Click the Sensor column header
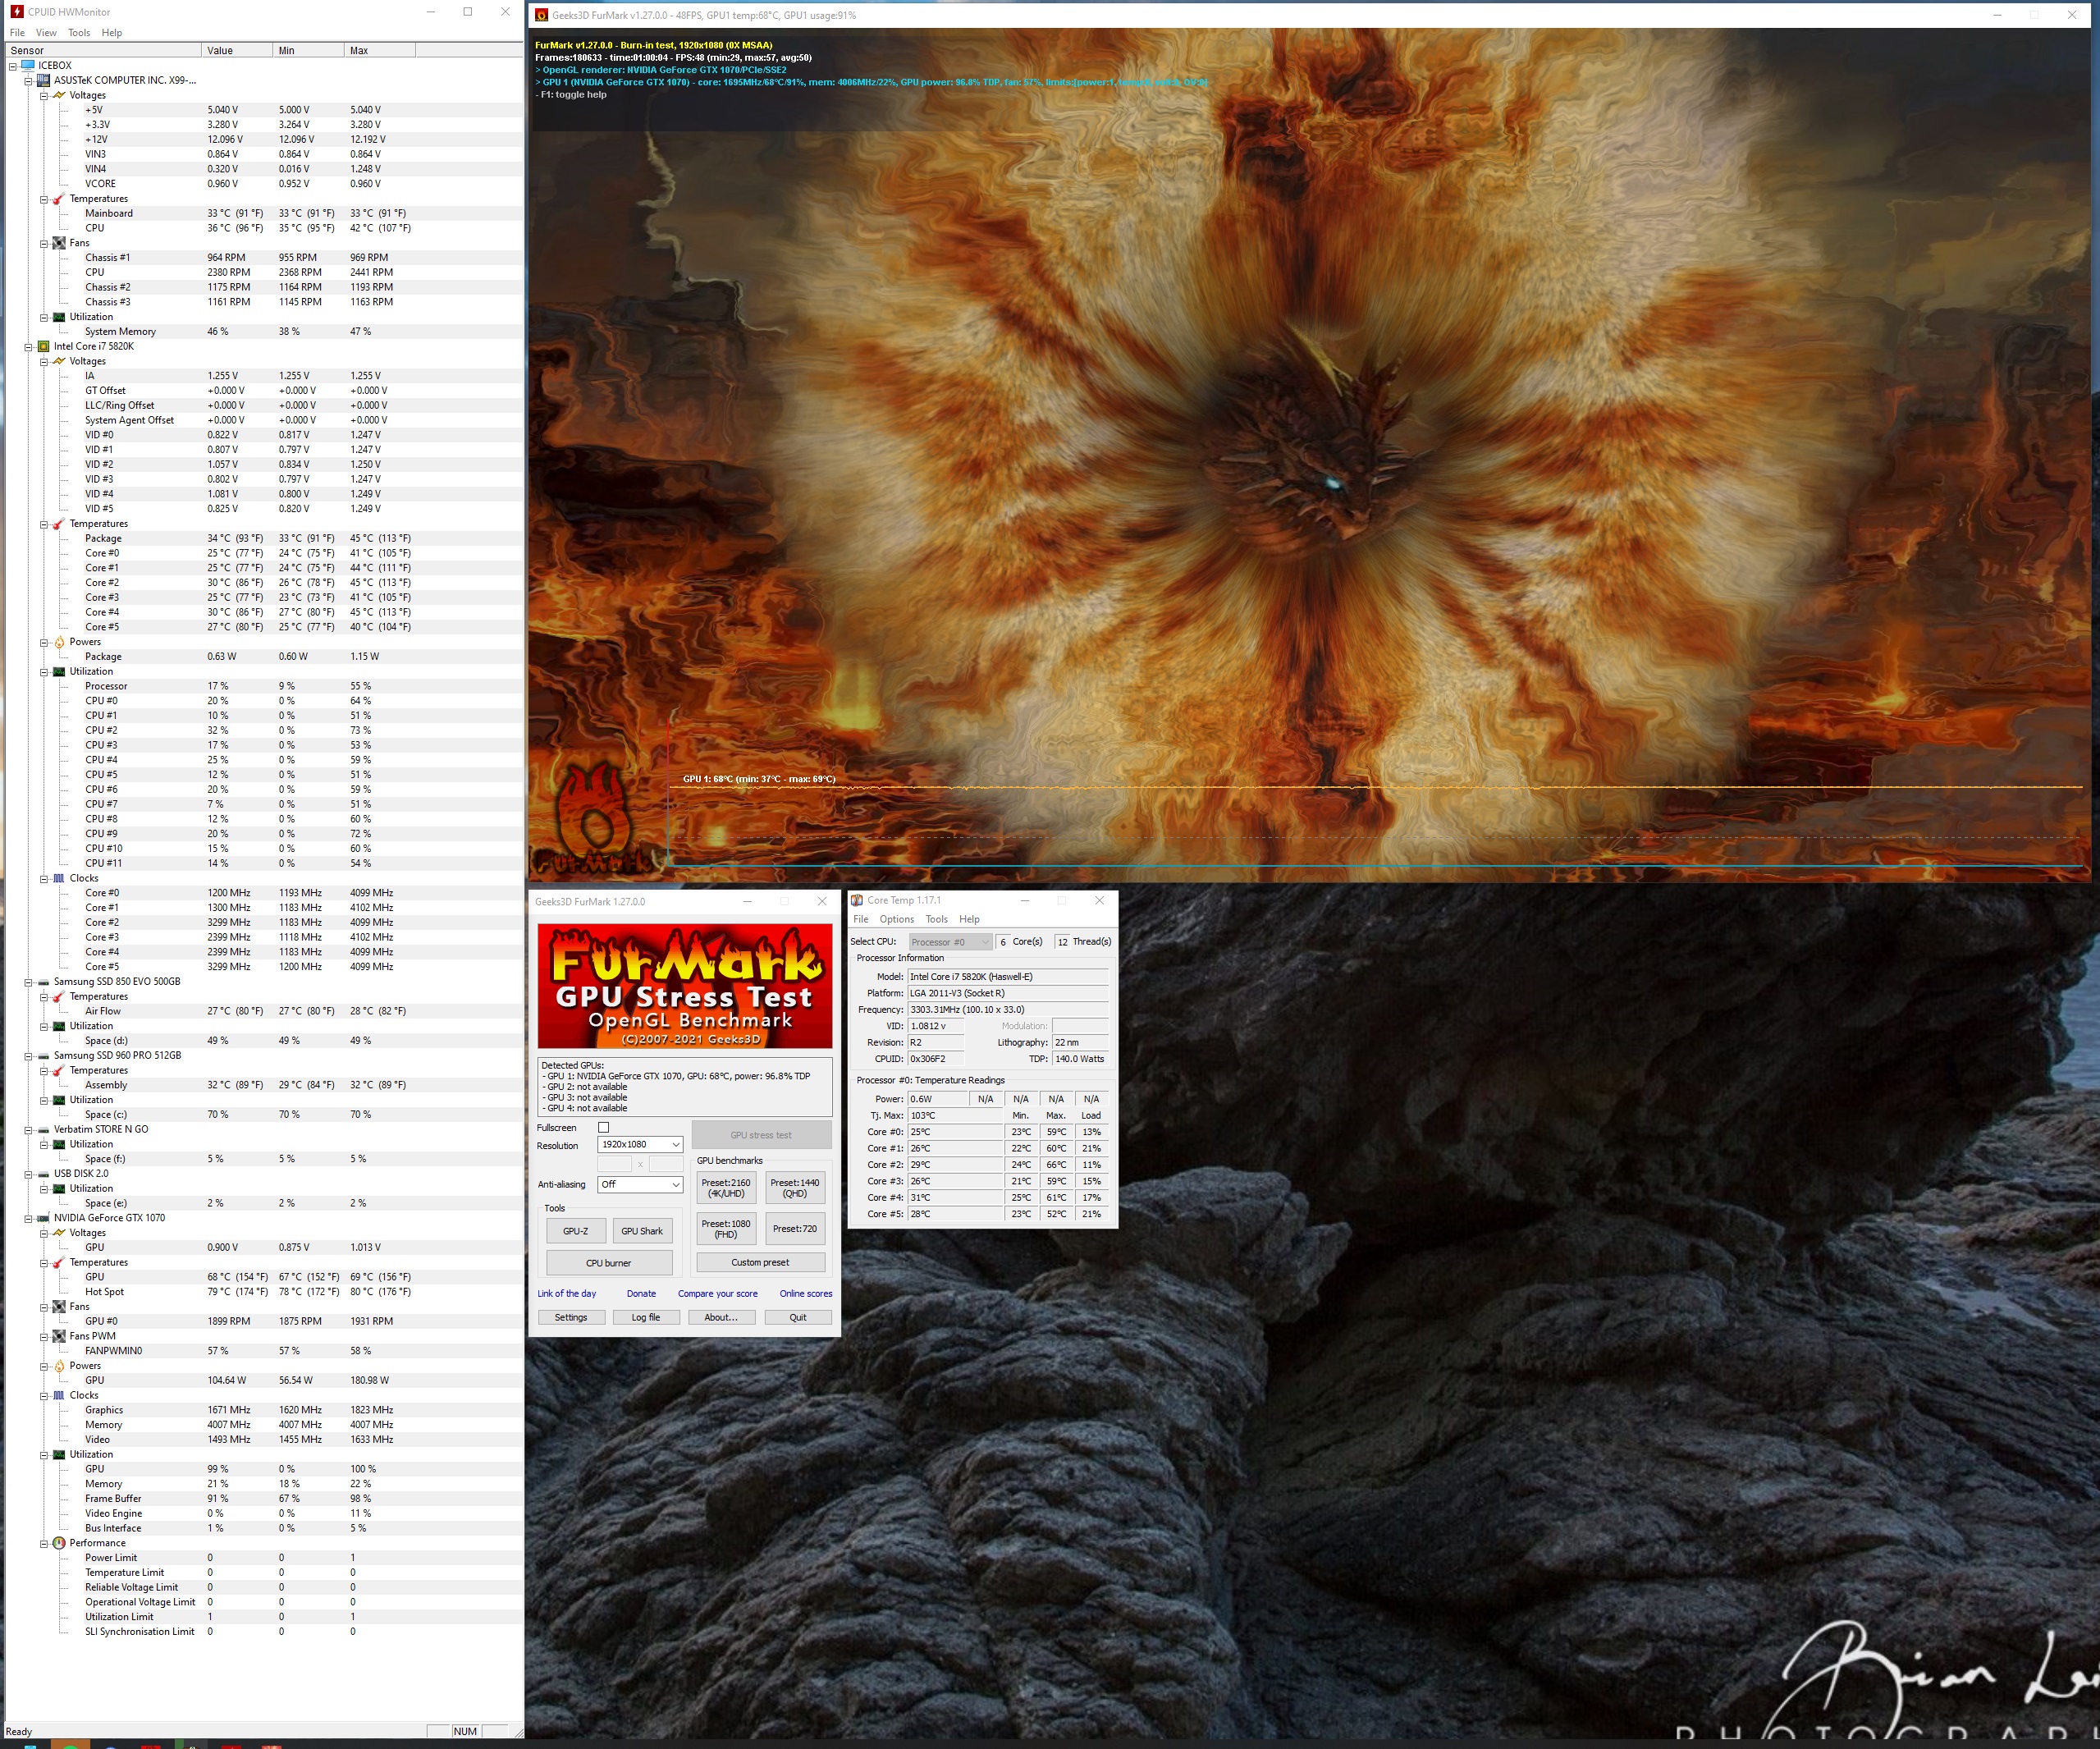This screenshot has width=2100, height=1749. [x=103, y=50]
